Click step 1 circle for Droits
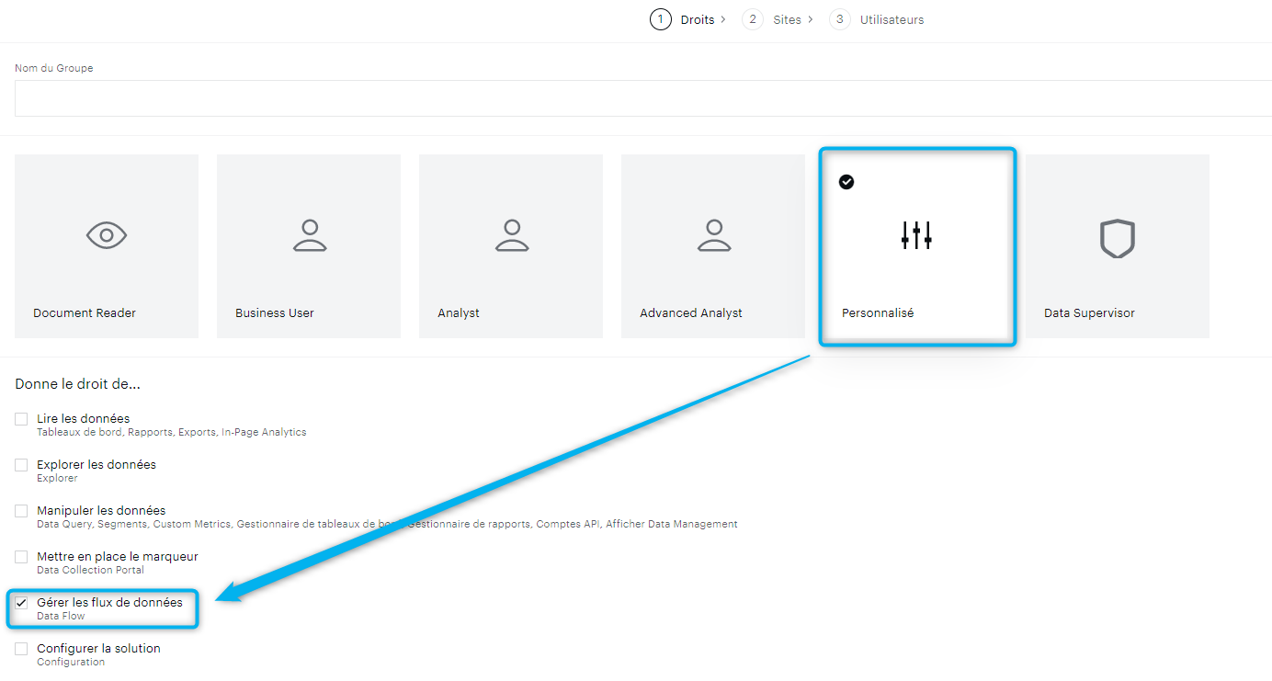 660,19
